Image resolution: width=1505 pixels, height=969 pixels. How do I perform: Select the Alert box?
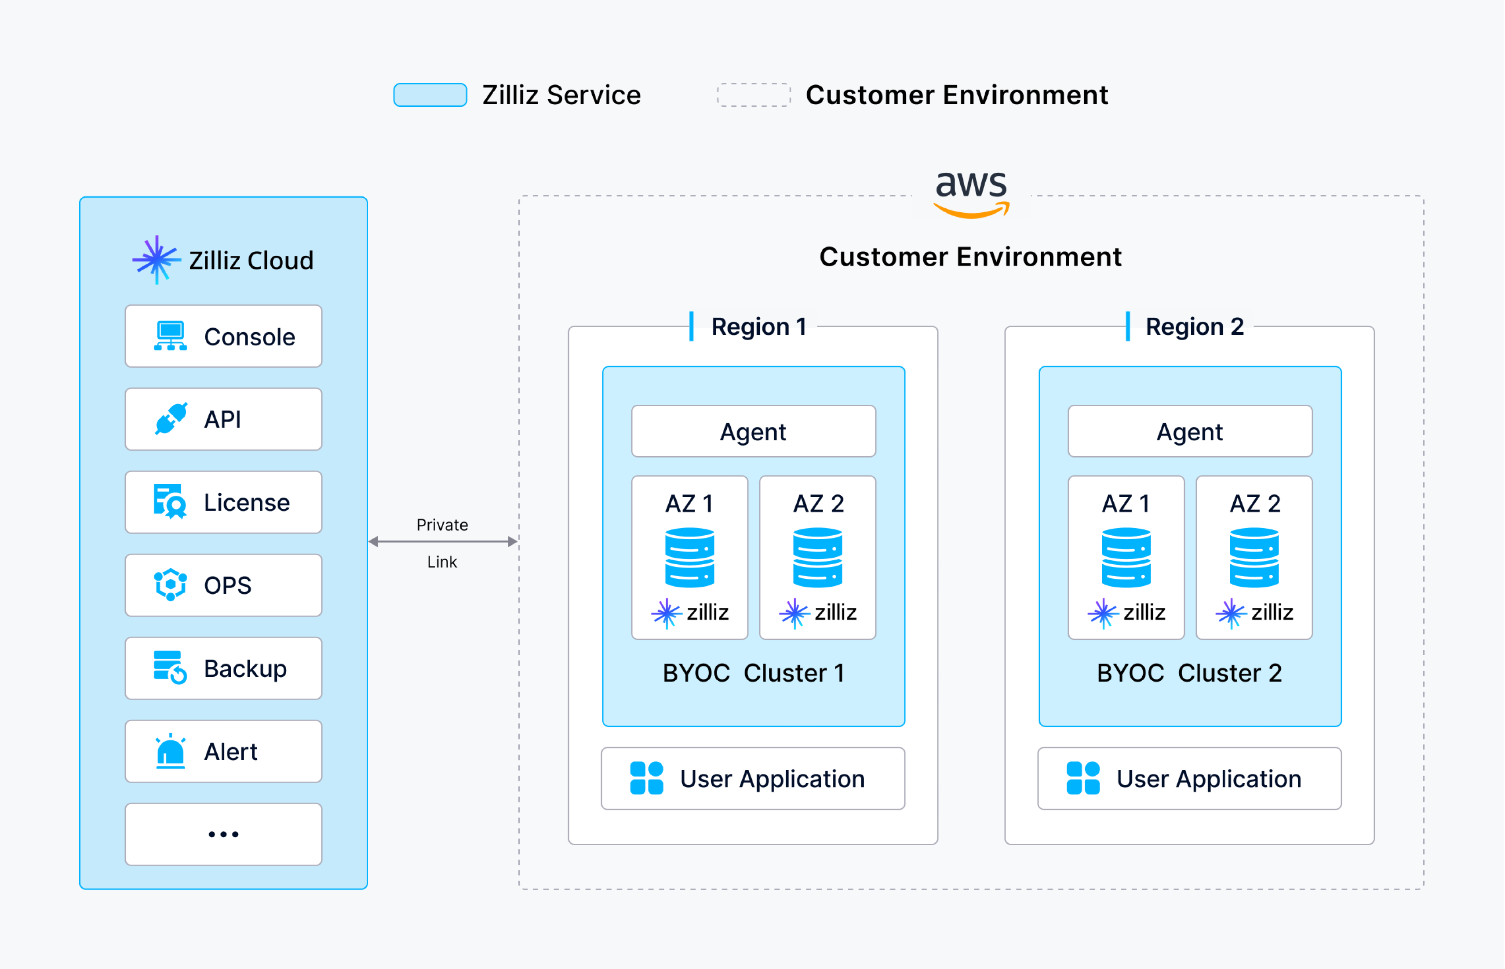coord(223,751)
